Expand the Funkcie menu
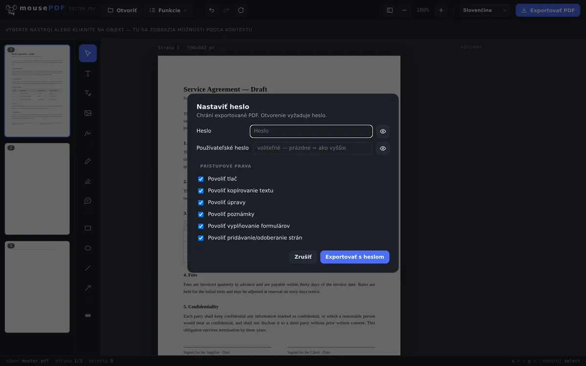Image resolution: width=586 pixels, height=366 pixels. [168, 10]
